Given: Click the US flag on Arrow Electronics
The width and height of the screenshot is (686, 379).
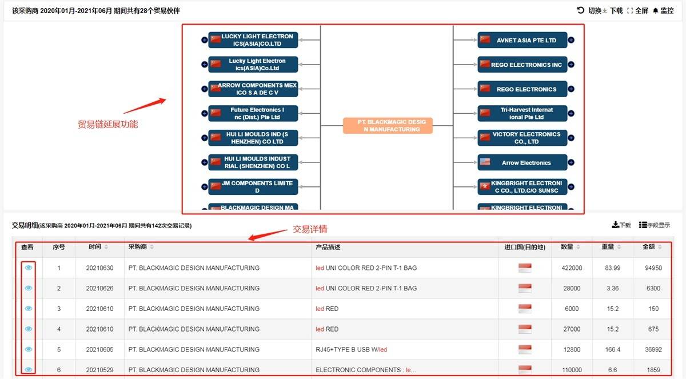Looking at the screenshot, I should pyautogui.click(x=485, y=162).
